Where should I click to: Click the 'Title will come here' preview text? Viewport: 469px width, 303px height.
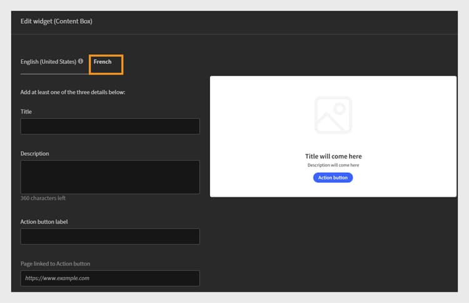pyautogui.click(x=333, y=157)
